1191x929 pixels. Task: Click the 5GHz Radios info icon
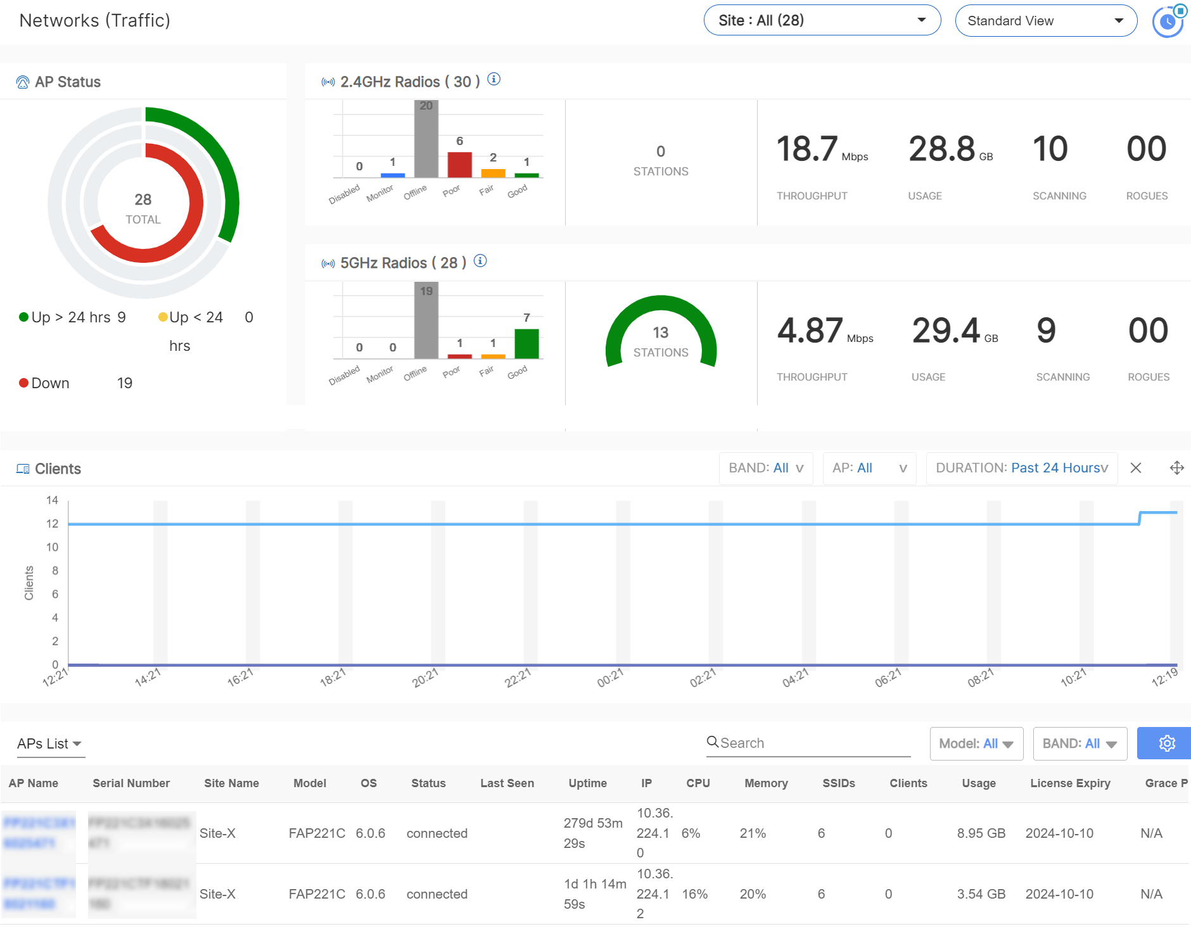[x=481, y=261]
